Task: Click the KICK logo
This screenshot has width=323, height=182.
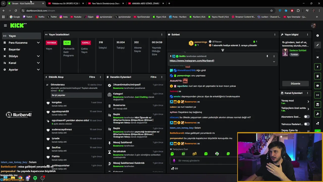Action: (18, 25)
